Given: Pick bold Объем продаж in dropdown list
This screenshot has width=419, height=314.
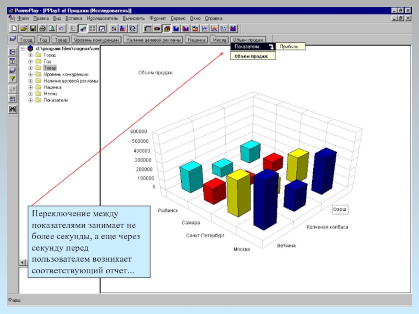Looking at the screenshot, I should coord(253,56).
